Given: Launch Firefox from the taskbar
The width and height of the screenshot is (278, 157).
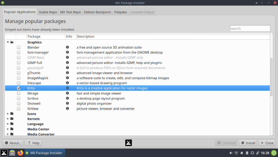Looking at the screenshot, I should [x=21, y=153].
